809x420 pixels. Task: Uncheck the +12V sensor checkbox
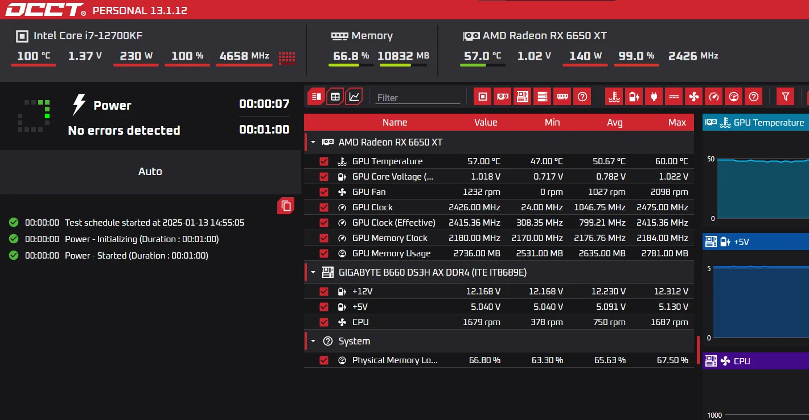[324, 292]
